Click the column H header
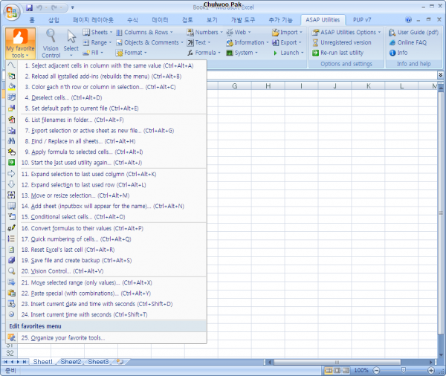Screen dimensions: 446x376 [x=268, y=86]
